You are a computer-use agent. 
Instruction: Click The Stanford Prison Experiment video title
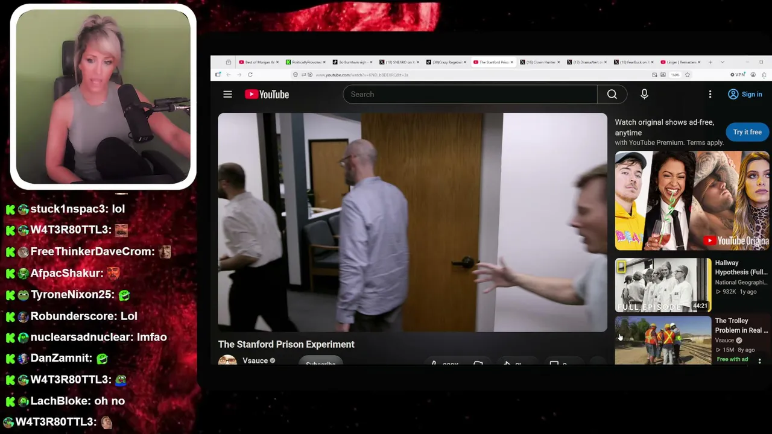pos(286,344)
